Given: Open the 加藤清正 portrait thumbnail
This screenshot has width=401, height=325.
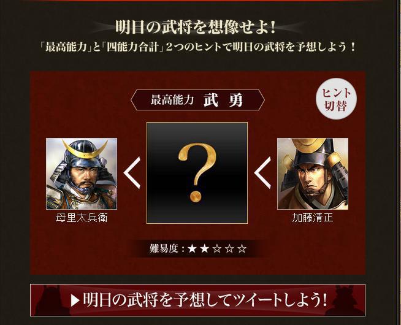Looking at the screenshot, I should [313, 174].
